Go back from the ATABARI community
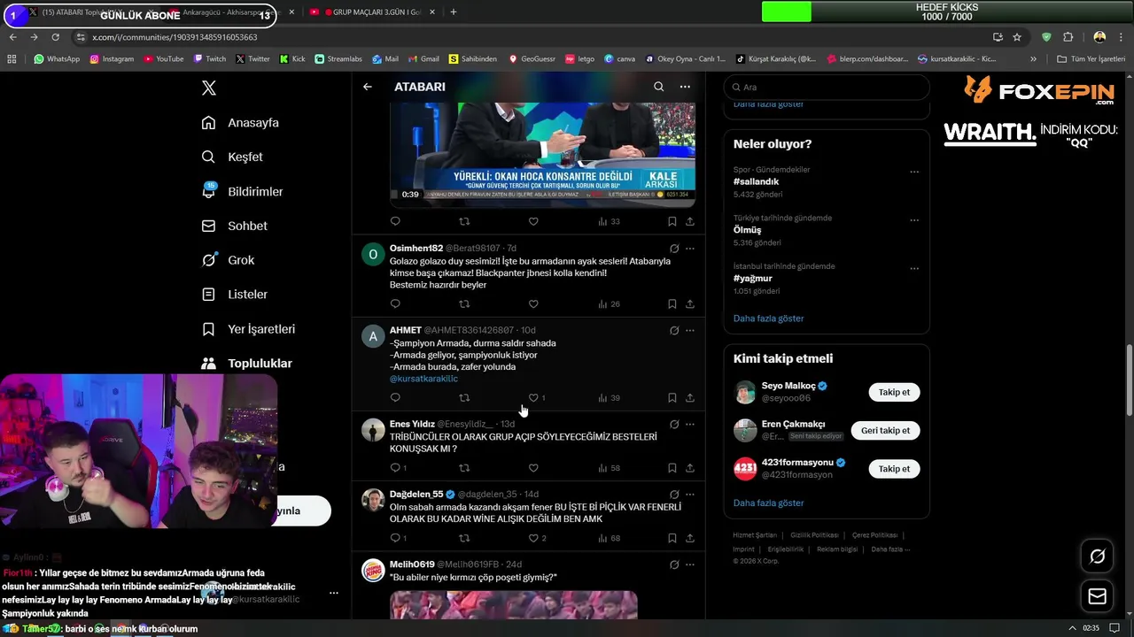Viewport: 1134px width, 637px height. [368, 87]
